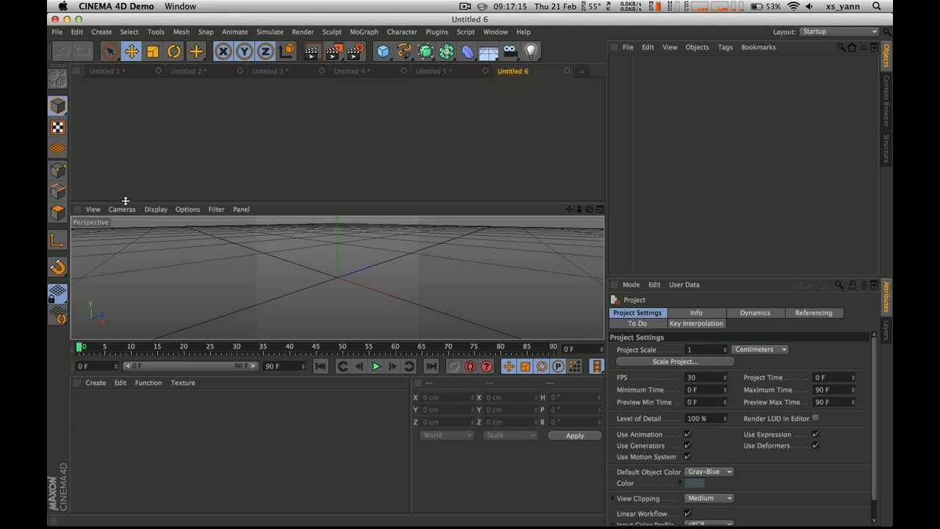Uncheck Use Animation checkbox
Screen dimensions: 940x529
click(687, 434)
